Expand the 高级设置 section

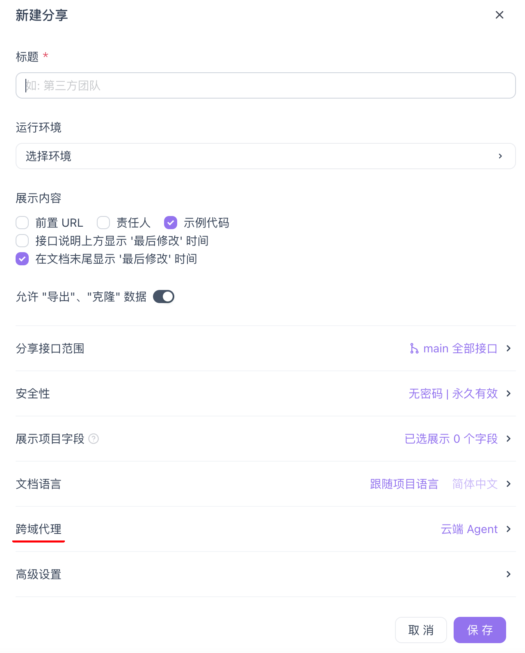coord(509,574)
